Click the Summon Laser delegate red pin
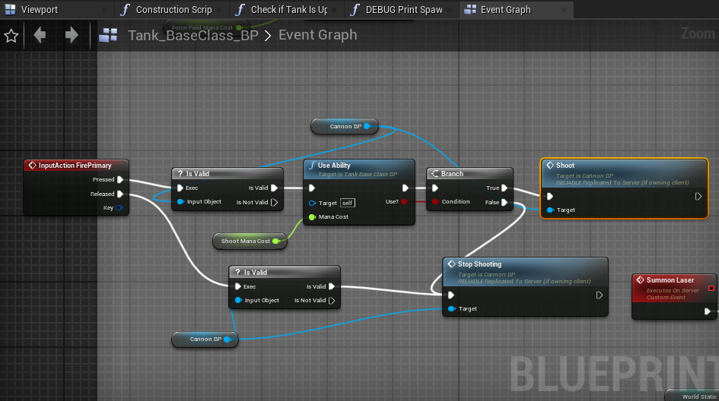The image size is (719, 401). click(711, 288)
